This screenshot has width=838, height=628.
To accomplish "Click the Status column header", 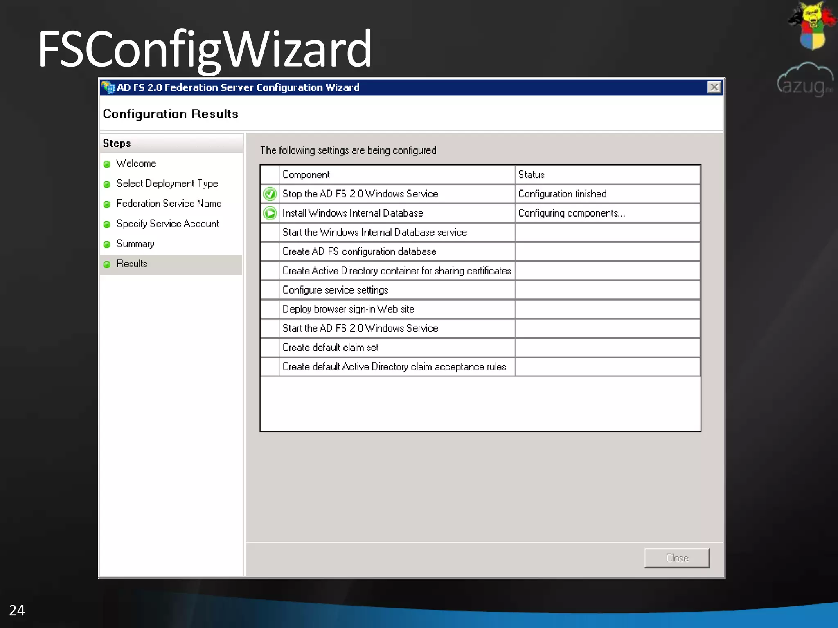I will click(x=607, y=175).
